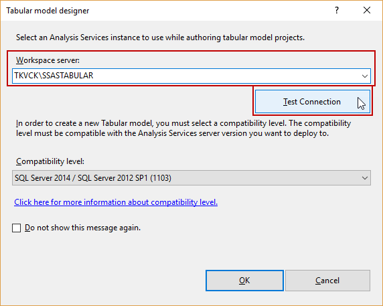The height and width of the screenshot is (306, 383).
Task: Expand the Workspace server dropdown arrow
Action: point(365,76)
